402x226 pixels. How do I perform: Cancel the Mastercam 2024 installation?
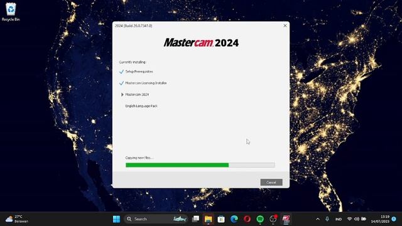pyautogui.click(x=271, y=182)
